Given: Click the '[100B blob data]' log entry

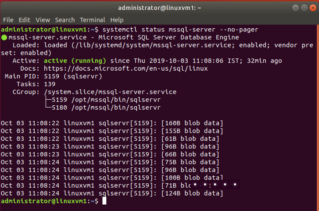Looking at the screenshot, I should point(192,178).
